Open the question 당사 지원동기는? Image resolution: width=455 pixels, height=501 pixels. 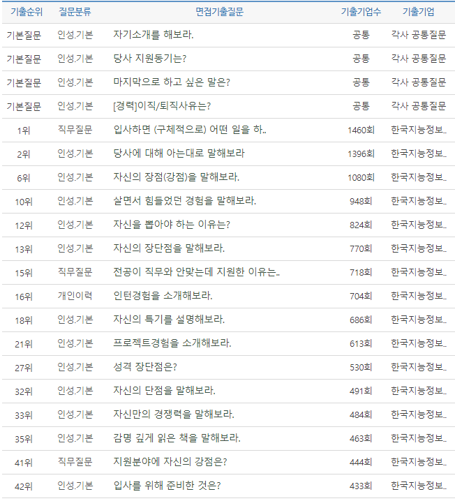point(149,59)
